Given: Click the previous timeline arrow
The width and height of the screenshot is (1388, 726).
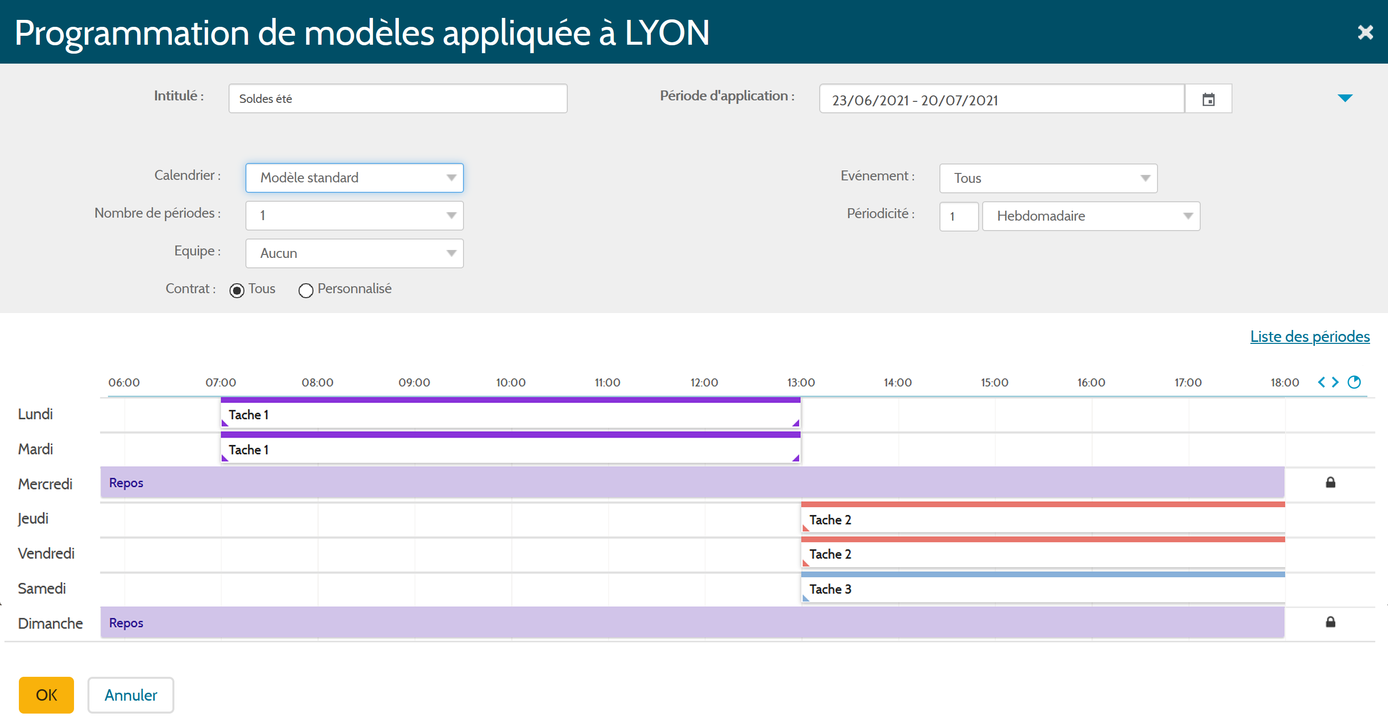Looking at the screenshot, I should [x=1321, y=382].
